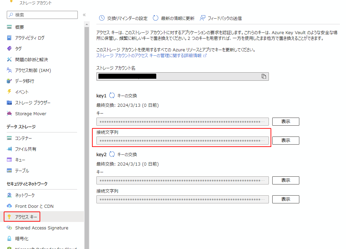
Task: Open 交換リマインダーの設定 in the toolbar
Action: point(127,18)
